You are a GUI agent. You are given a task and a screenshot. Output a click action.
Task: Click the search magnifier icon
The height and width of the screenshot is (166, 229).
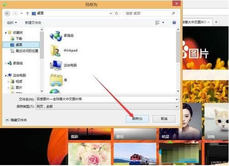[x=173, y=14]
